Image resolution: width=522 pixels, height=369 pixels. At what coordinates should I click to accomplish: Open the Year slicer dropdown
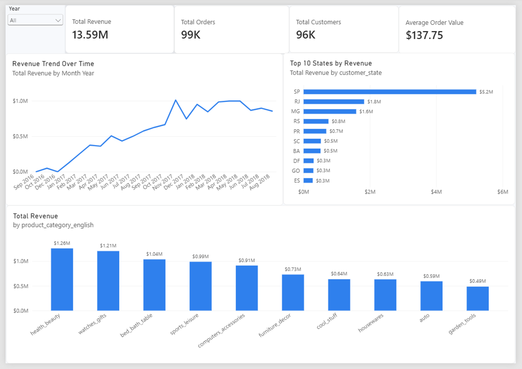35,20
